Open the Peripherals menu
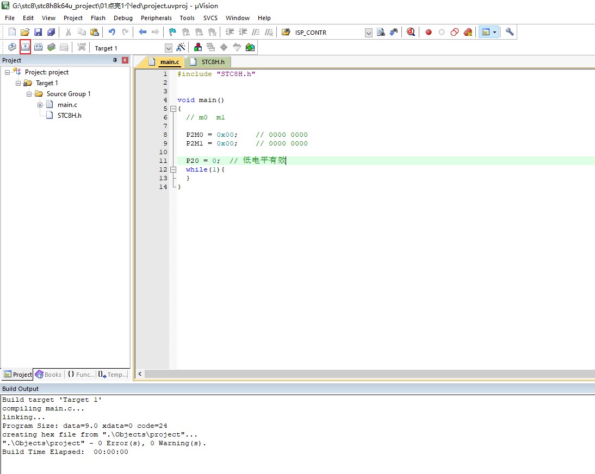The height and width of the screenshot is (474, 595). tap(156, 18)
